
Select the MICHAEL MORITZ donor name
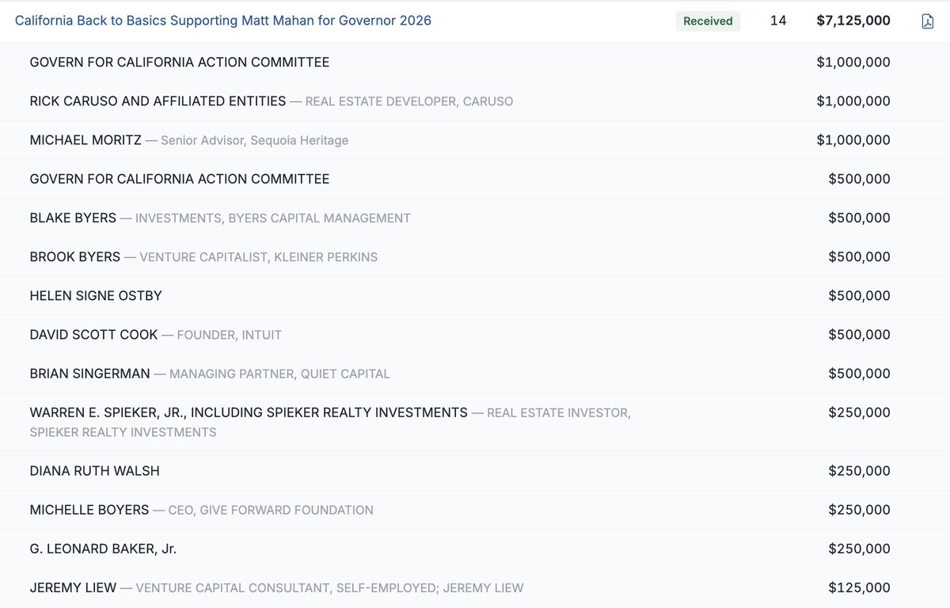click(85, 140)
